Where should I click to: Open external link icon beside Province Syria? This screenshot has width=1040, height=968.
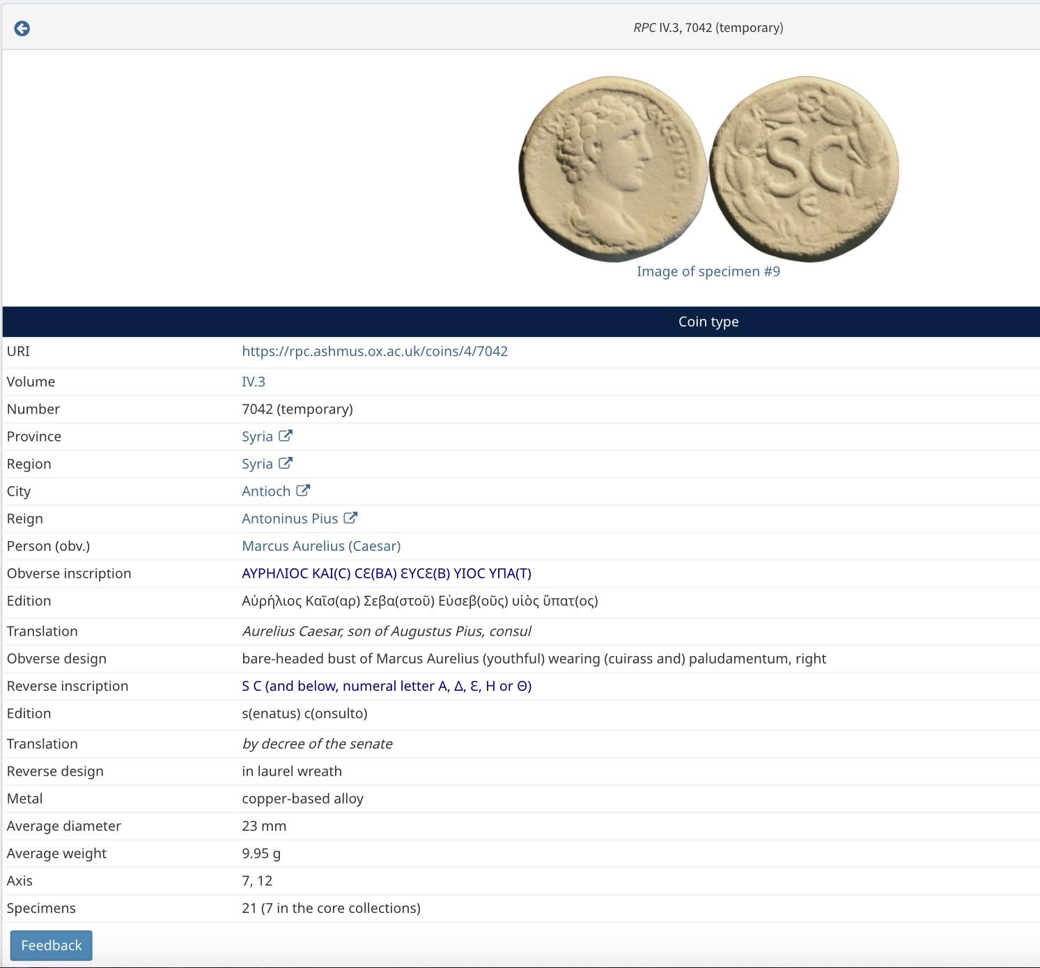click(x=286, y=436)
